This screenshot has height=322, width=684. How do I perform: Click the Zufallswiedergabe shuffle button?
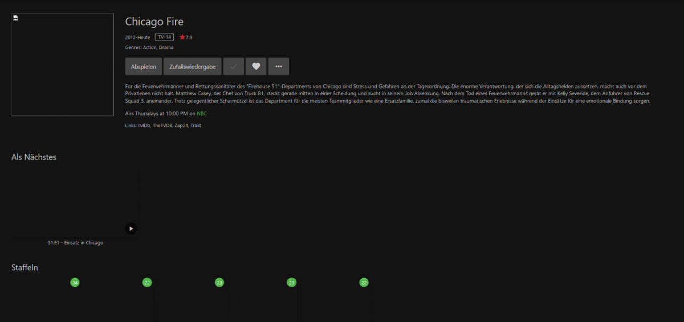[193, 66]
